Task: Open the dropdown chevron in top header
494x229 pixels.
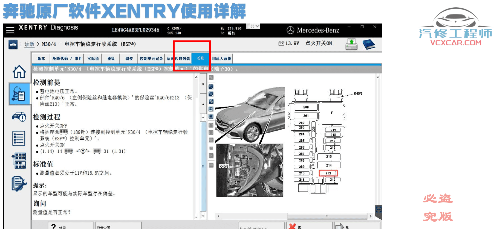Action: pos(258,26)
